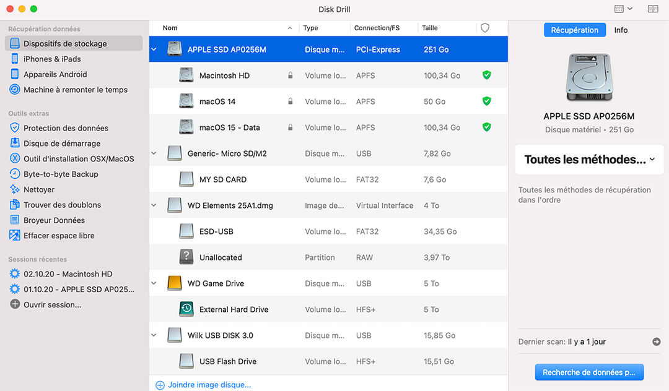Select the macOS 15 - Data volume row
Screen dimensions: 669x391
(x=328, y=127)
